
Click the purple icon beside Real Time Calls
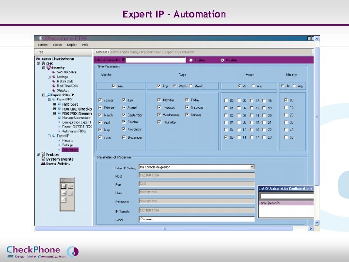54,86
